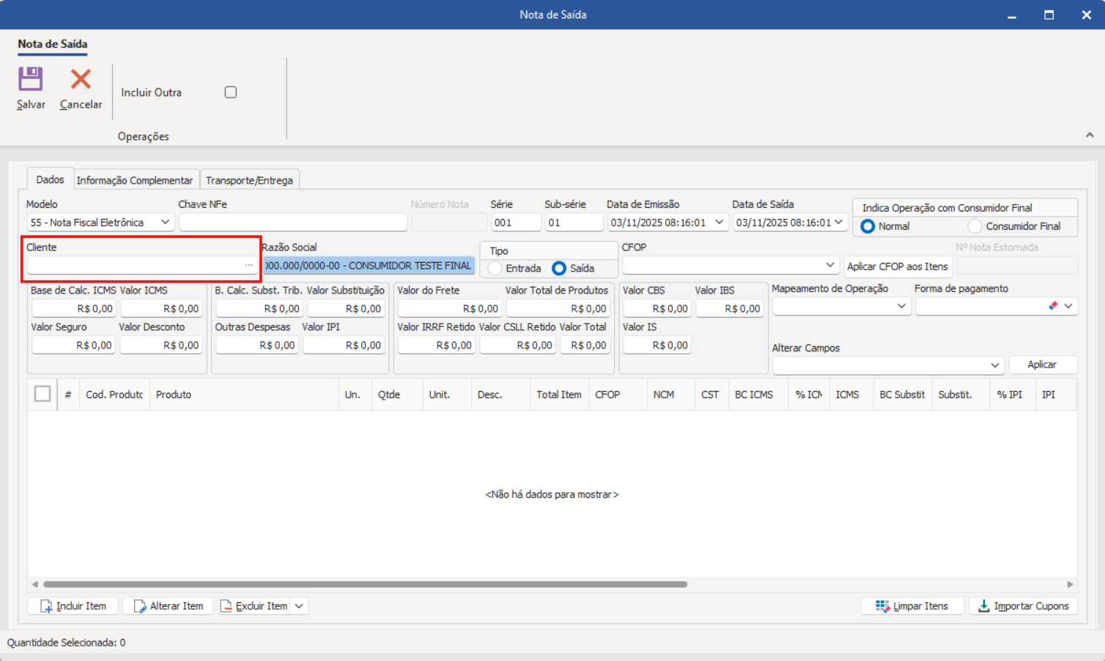Enable the Incluir Outra checkbox
This screenshot has height=661, width=1105.
click(231, 92)
